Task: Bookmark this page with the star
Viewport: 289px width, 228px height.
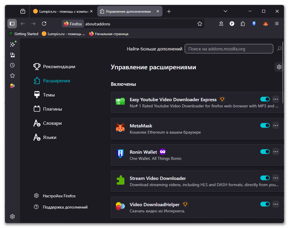Action: [x=199, y=24]
